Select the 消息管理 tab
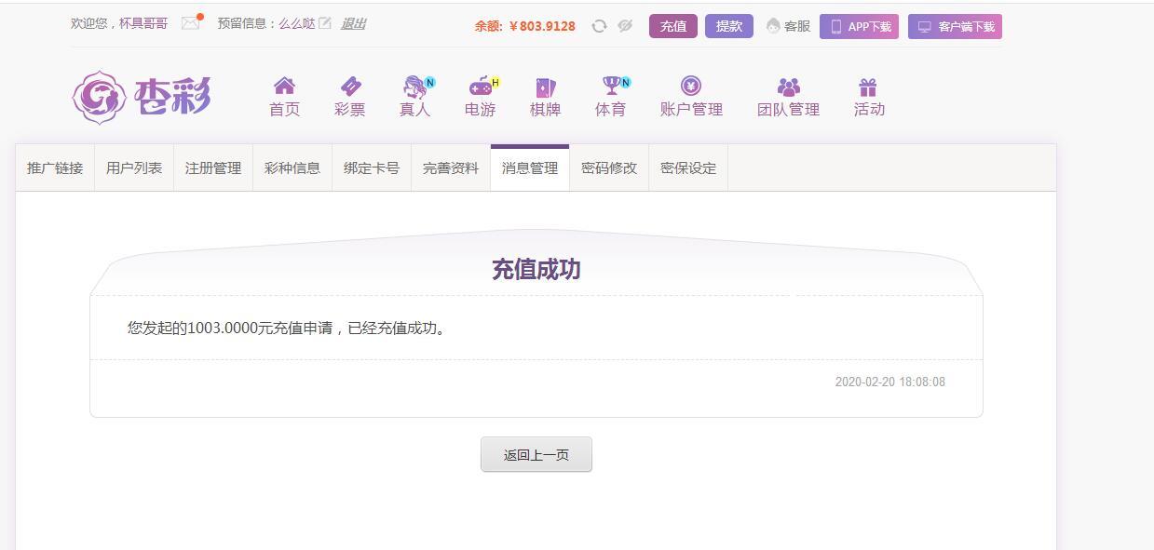The image size is (1154, 550). click(530, 168)
